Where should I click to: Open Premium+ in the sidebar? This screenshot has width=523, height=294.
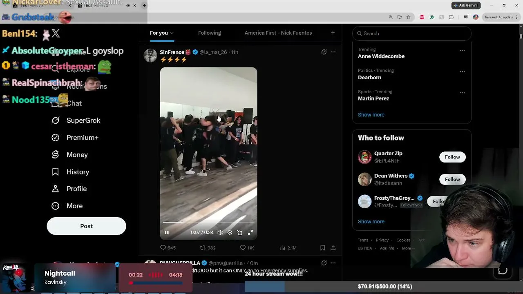click(x=75, y=138)
